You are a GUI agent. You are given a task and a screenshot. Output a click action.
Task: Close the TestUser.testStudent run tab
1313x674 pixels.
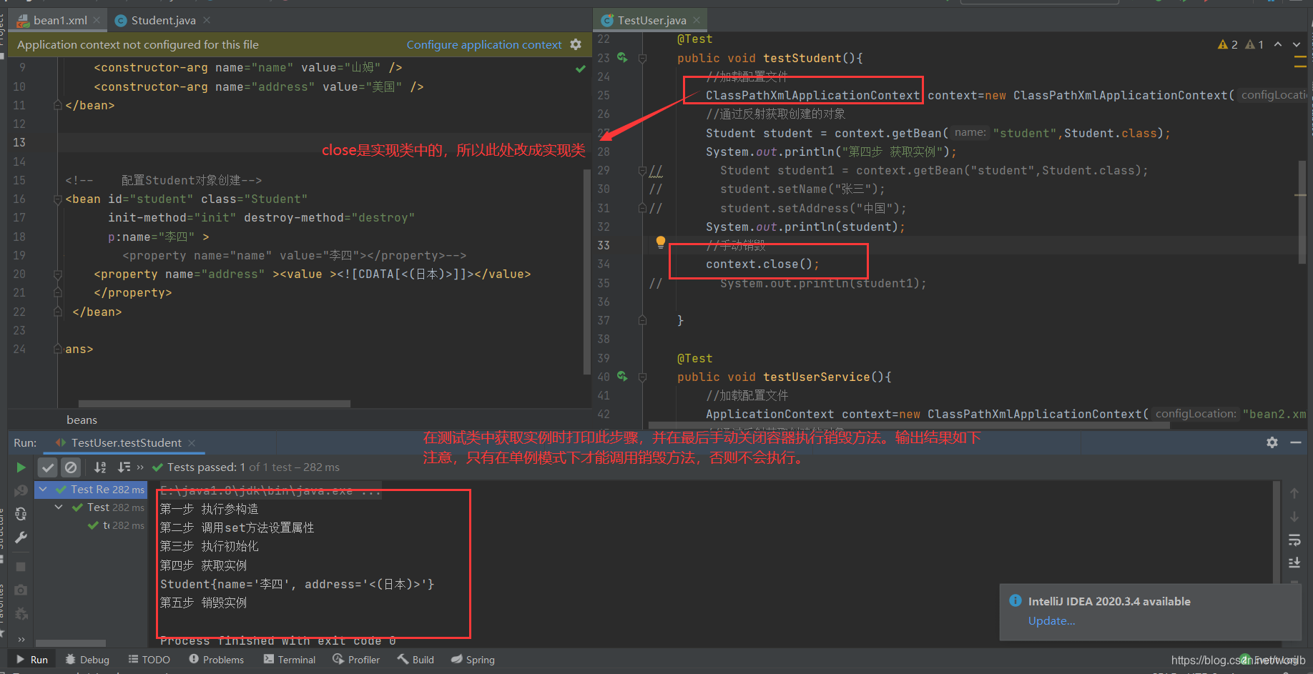pos(192,443)
